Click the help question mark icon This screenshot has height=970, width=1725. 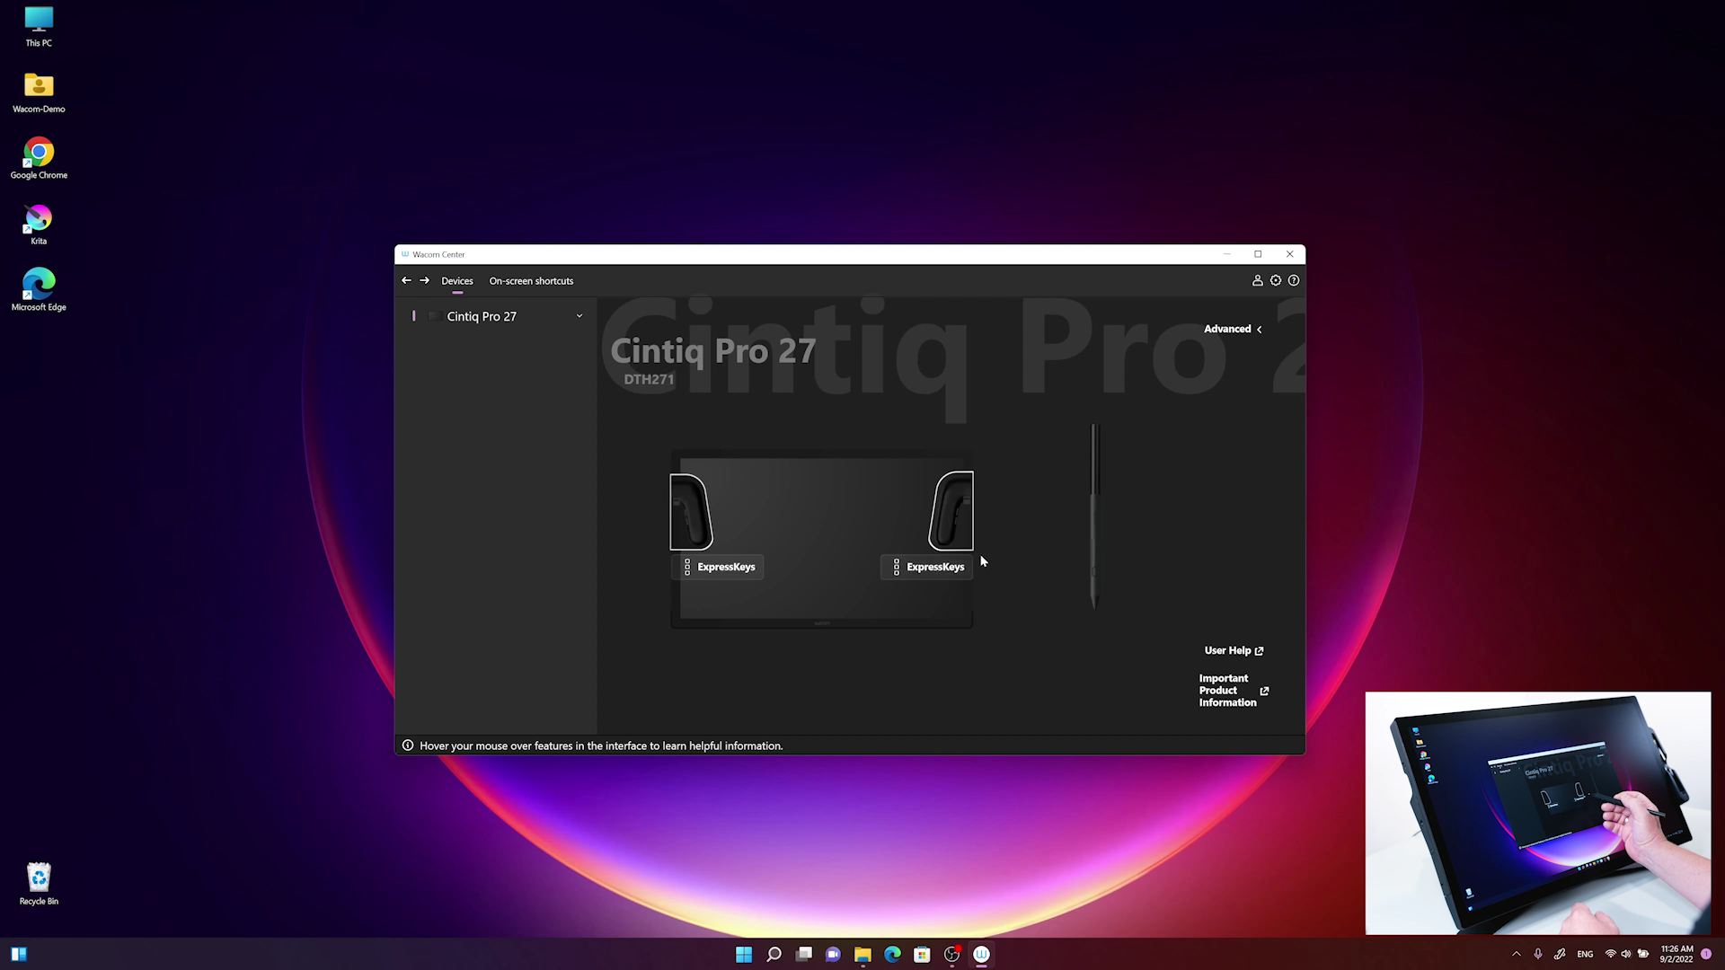pos(1293,280)
